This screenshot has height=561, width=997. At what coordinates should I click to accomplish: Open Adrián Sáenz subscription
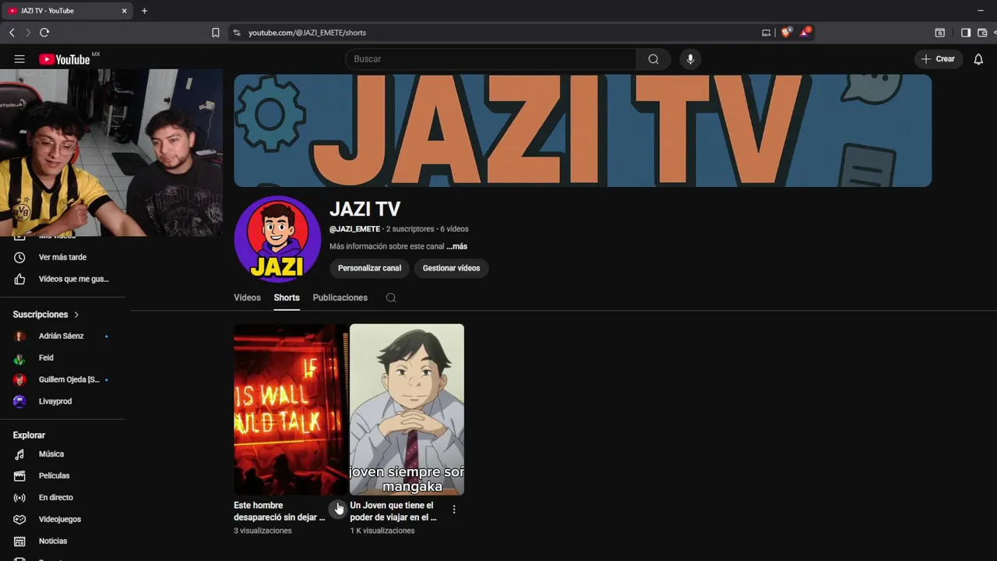tap(62, 336)
